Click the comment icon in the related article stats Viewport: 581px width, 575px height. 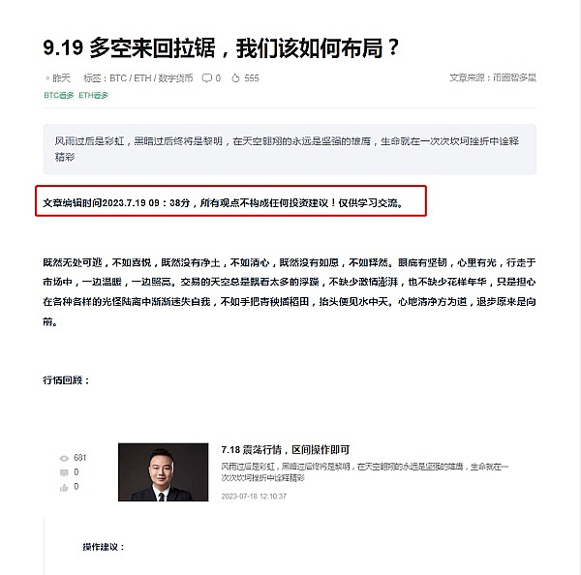64,472
